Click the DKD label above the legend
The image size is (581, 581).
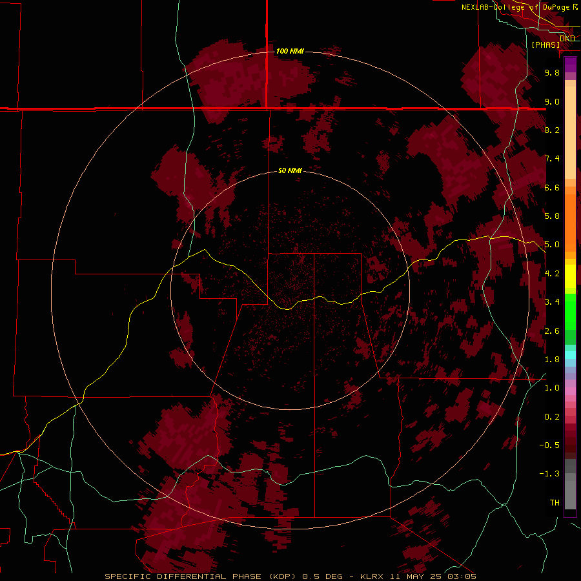click(567, 38)
